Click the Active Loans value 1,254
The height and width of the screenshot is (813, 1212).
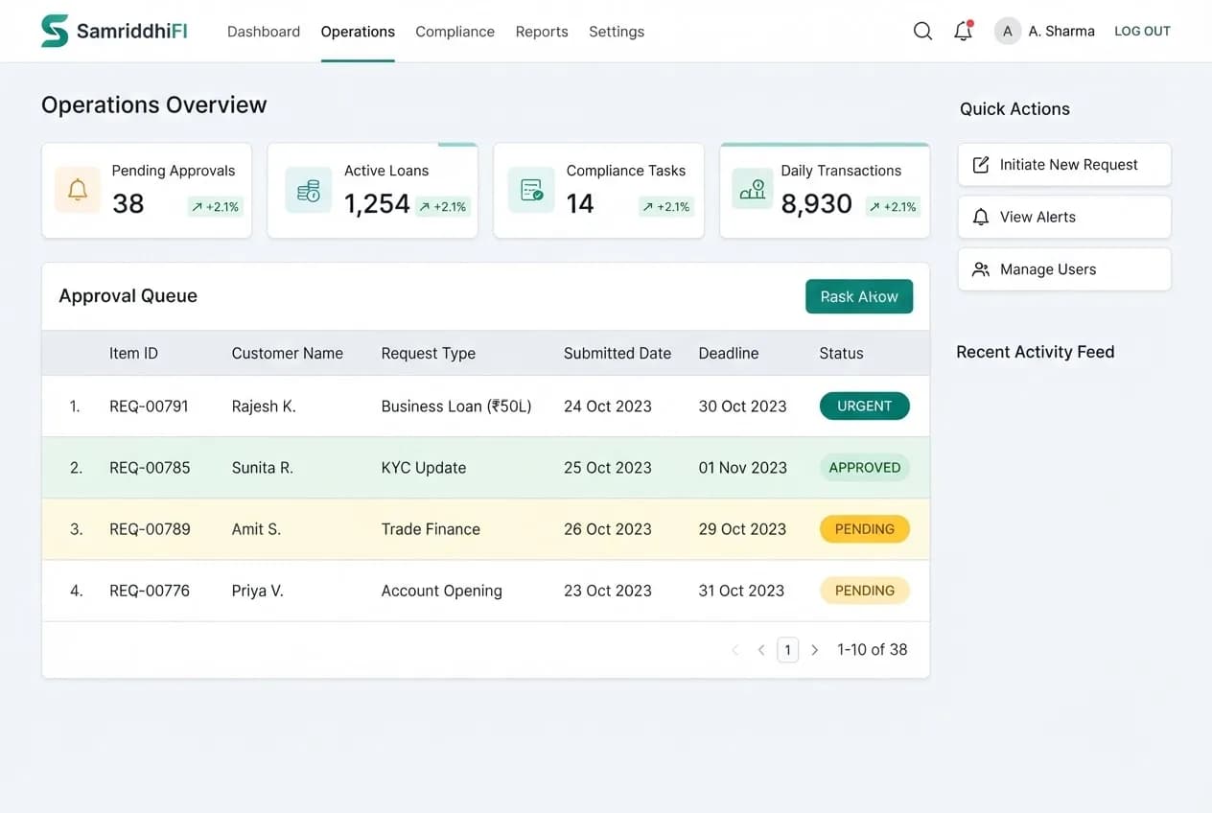[377, 203]
